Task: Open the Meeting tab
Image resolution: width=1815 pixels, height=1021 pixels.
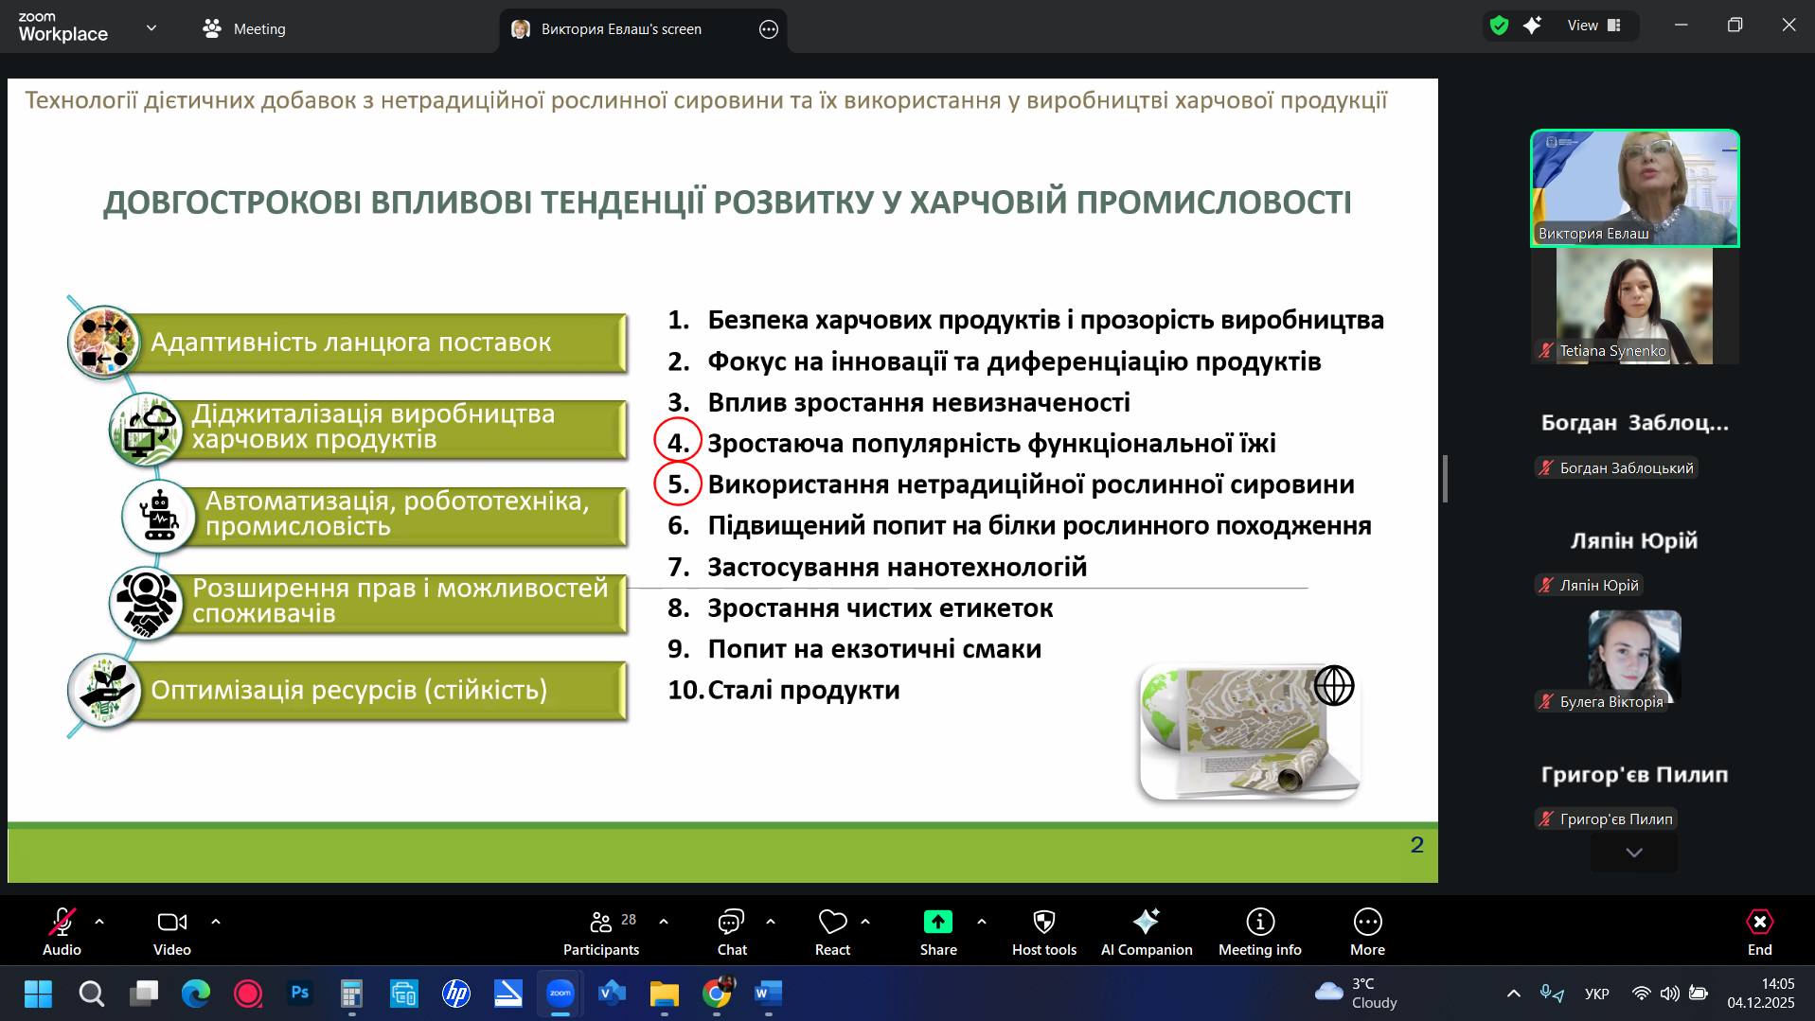Action: click(x=244, y=29)
